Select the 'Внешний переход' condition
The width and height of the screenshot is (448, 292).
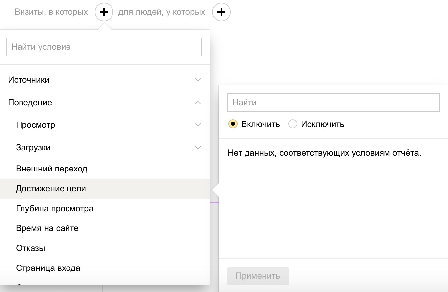click(51, 169)
